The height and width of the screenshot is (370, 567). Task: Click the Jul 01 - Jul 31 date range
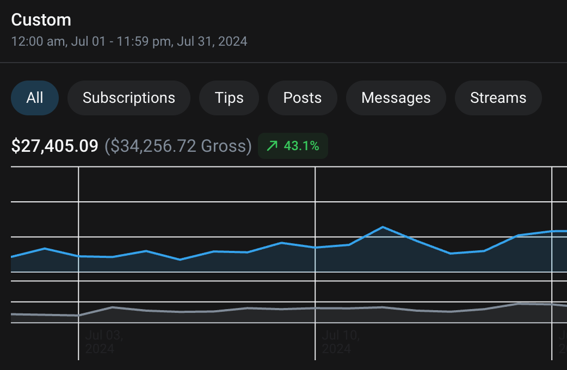[129, 41]
